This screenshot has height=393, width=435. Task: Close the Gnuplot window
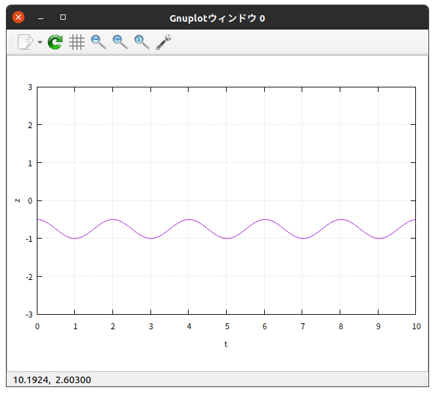tap(18, 17)
